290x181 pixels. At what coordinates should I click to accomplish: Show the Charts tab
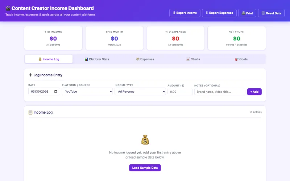tap(193, 59)
